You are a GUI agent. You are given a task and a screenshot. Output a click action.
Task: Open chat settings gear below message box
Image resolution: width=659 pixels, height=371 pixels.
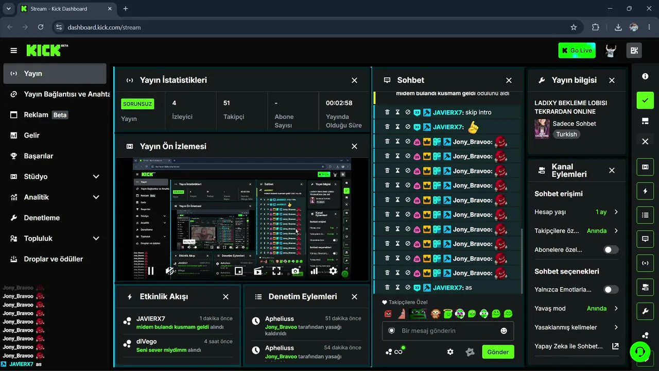[450, 352]
